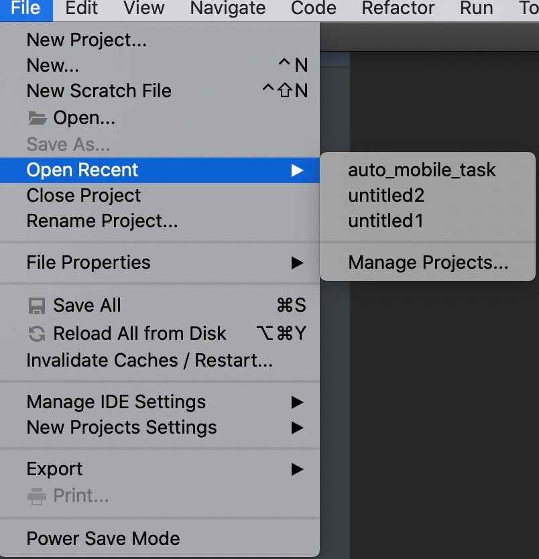Expand the New Projects Settings submenu arrow

pos(297,428)
